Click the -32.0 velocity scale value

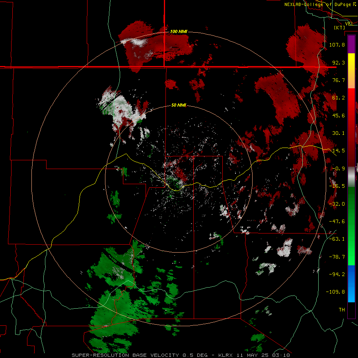[x=337, y=204]
